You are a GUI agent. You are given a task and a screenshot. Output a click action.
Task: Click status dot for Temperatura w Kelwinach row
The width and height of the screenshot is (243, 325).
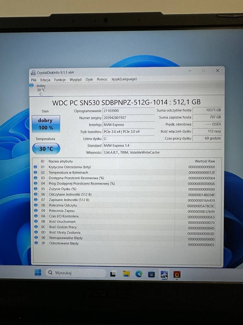(x=35, y=172)
